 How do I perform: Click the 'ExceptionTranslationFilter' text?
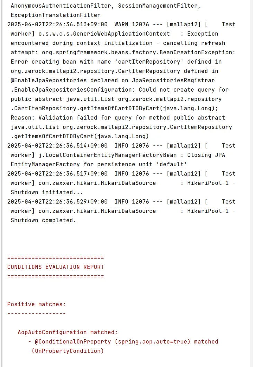click(56, 15)
